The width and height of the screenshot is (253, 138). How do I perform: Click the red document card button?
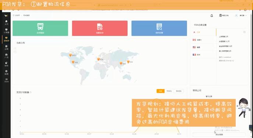(x=100, y=28)
